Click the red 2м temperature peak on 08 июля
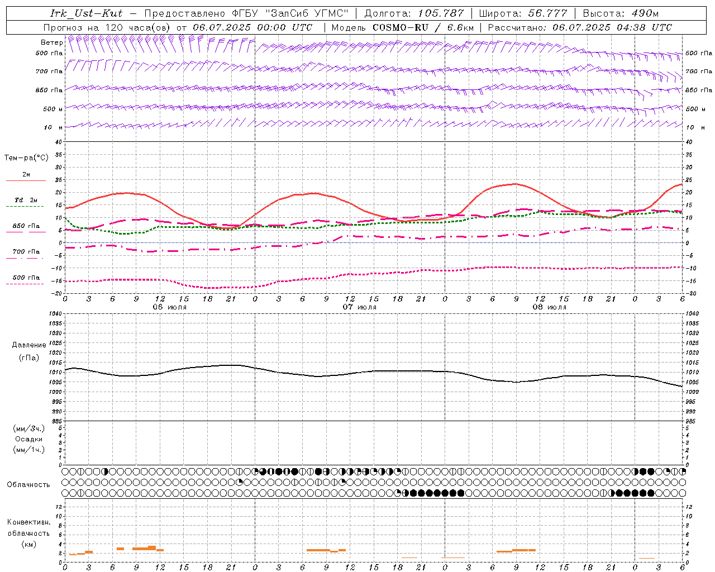715x572 pixels. 515,184
